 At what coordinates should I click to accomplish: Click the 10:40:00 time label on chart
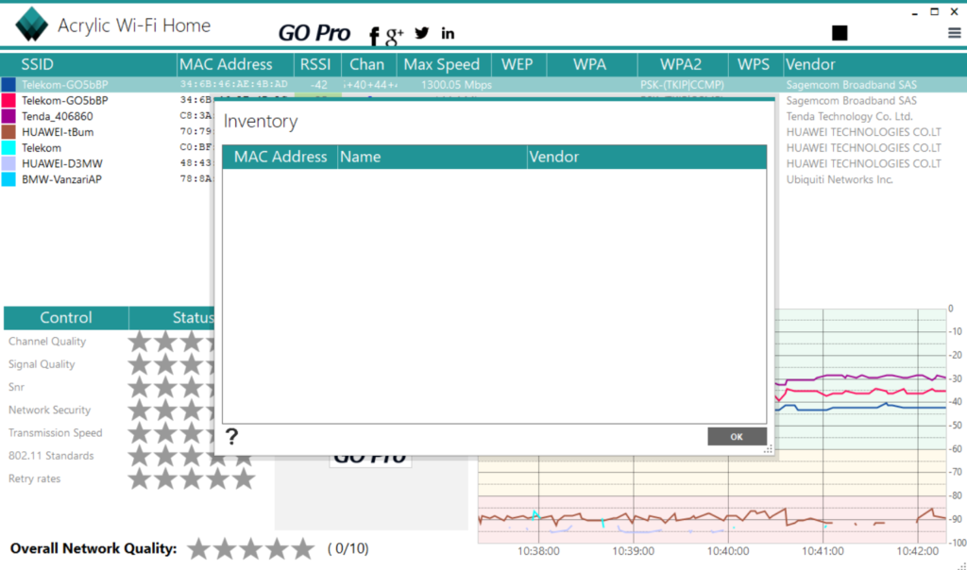(x=728, y=551)
